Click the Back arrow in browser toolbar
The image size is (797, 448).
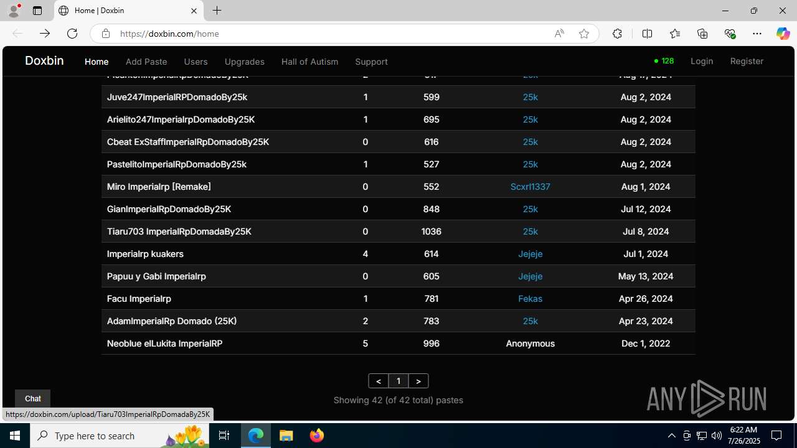[17, 34]
